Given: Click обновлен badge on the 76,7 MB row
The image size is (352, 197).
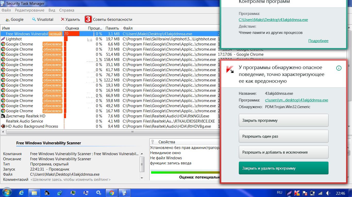Looking at the screenshot, I should click(x=52, y=75).
